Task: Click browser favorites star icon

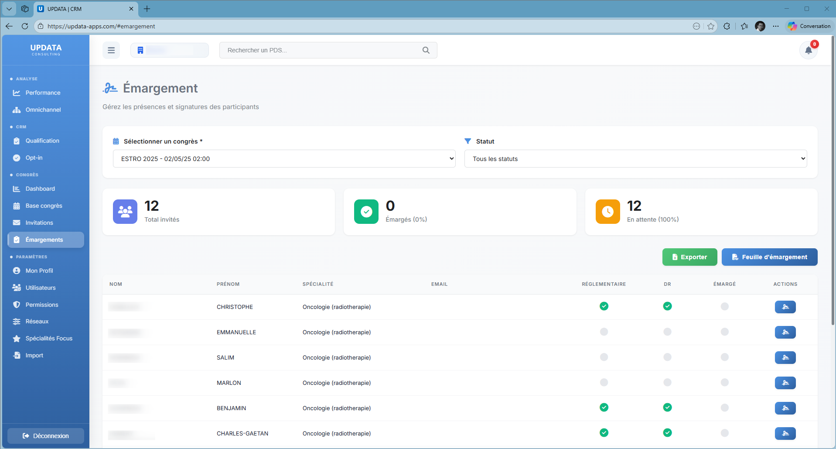Action: [x=711, y=26]
